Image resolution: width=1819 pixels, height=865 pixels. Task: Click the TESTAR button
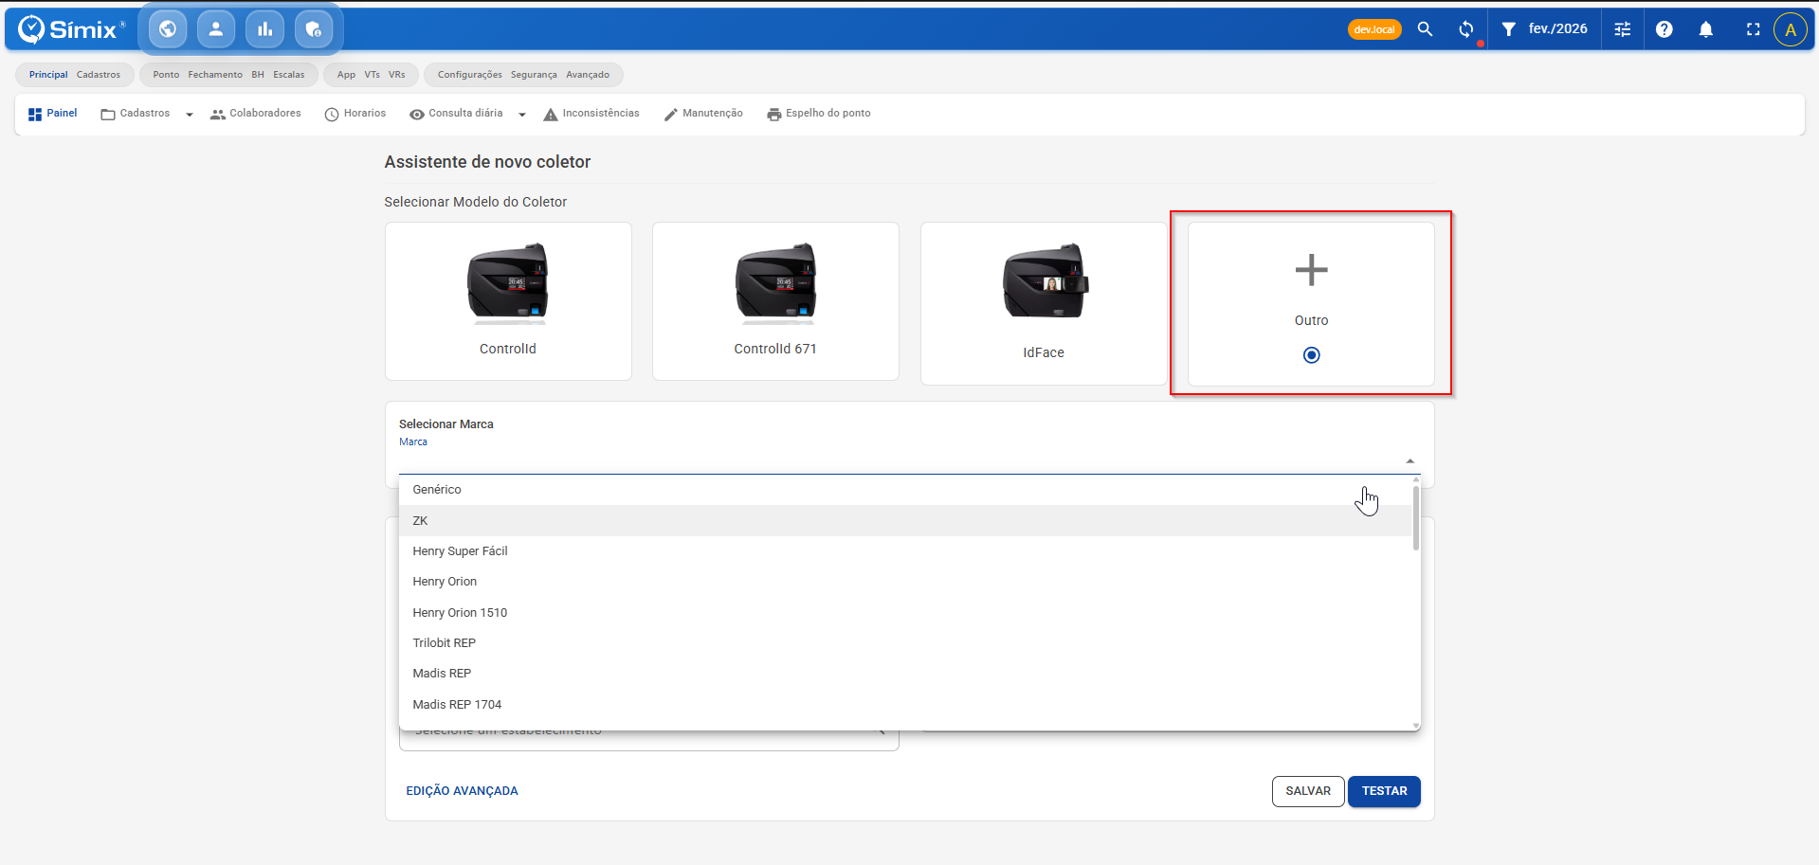click(1384, 791)
